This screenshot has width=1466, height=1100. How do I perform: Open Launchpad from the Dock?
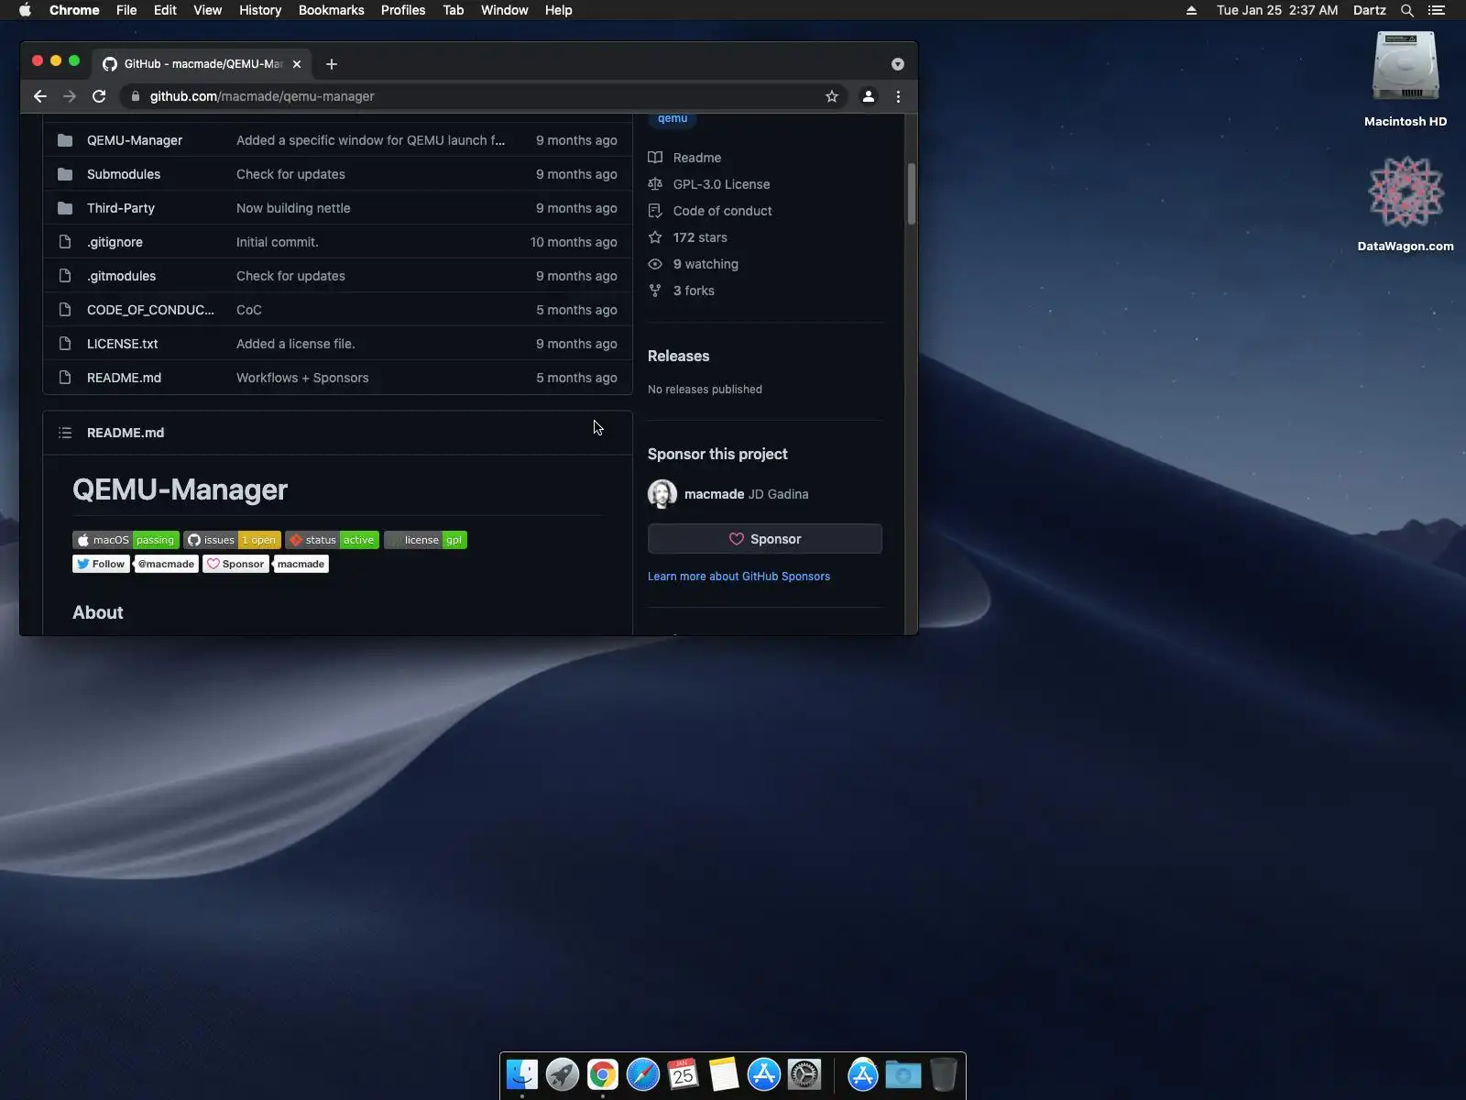[x=563, y=1074]
